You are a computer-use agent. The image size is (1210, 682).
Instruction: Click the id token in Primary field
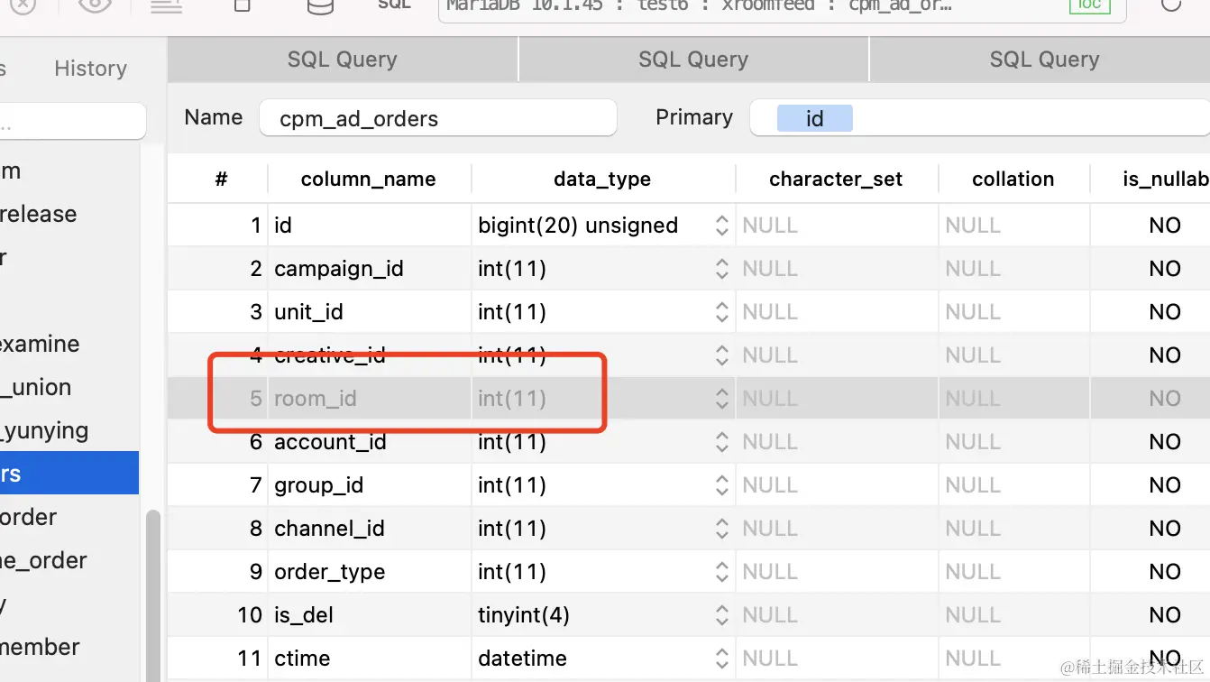(x=814, y=118)
